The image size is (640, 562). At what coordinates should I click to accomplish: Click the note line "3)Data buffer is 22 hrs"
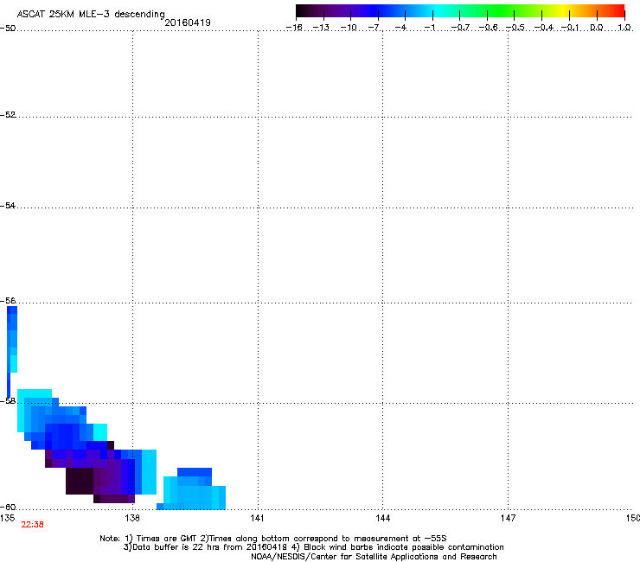pyautogui.click(x=313, y=547)
